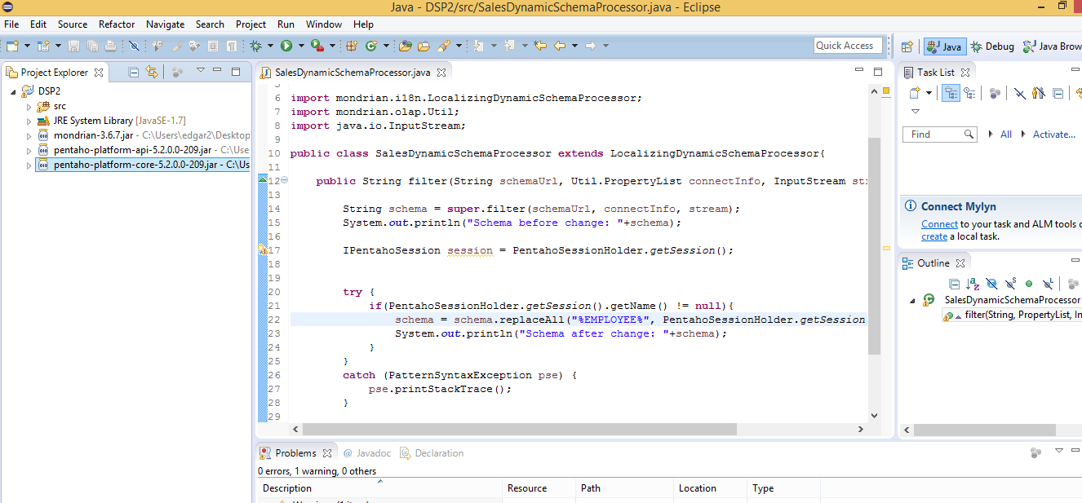This screenshot has height=503, width=1082.
Task: Collapse the DSP2 project tree node
Action: (x=14, y=91)
